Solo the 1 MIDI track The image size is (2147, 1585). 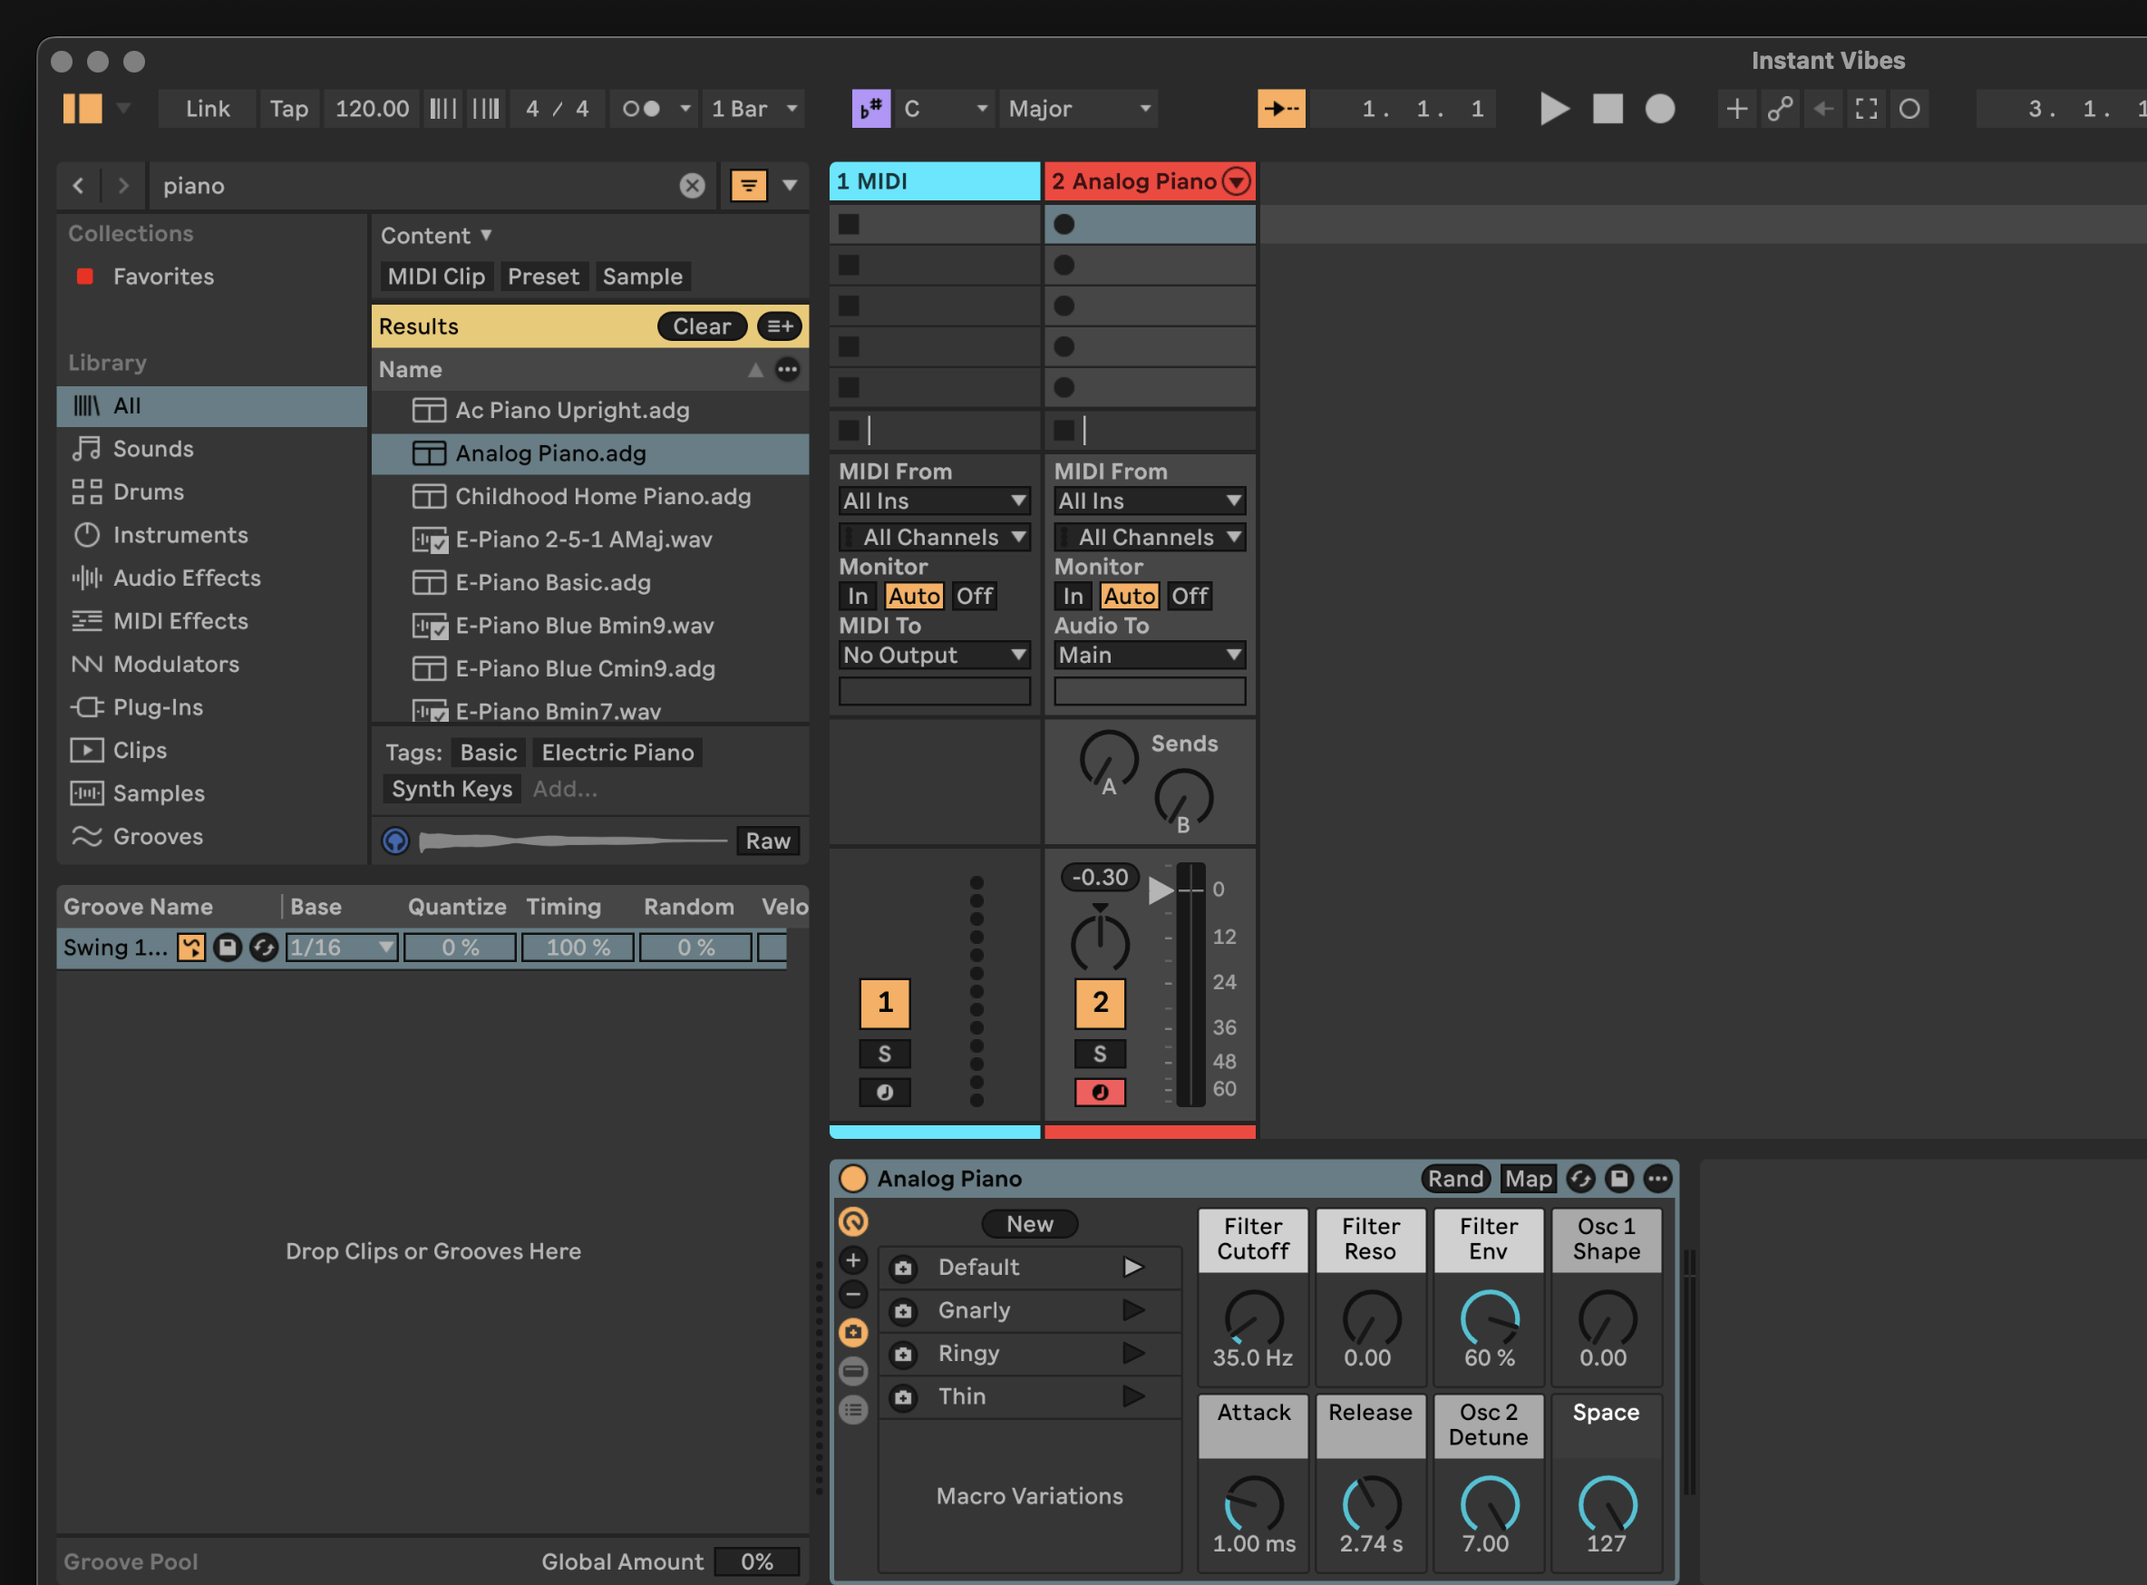click(x=885, y=1055)
